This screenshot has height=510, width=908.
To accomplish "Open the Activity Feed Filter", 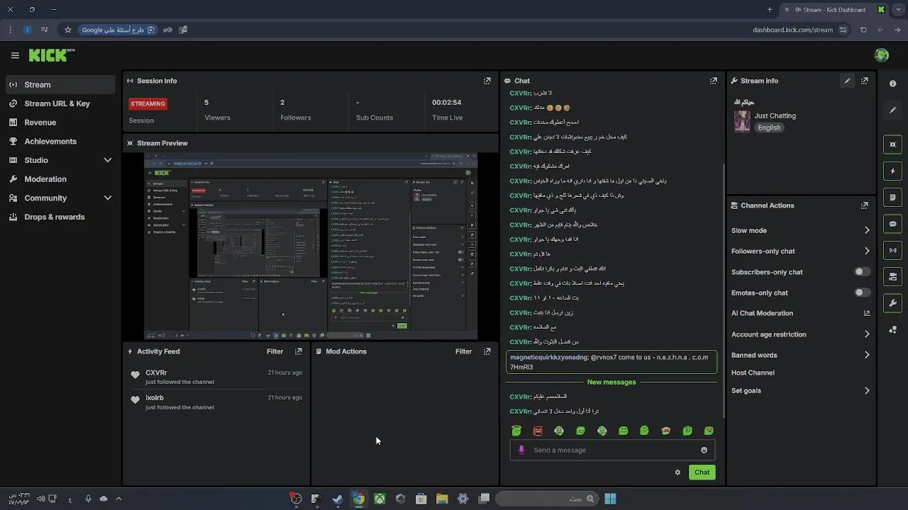I will pyautogui.click(x=275, y=351).
